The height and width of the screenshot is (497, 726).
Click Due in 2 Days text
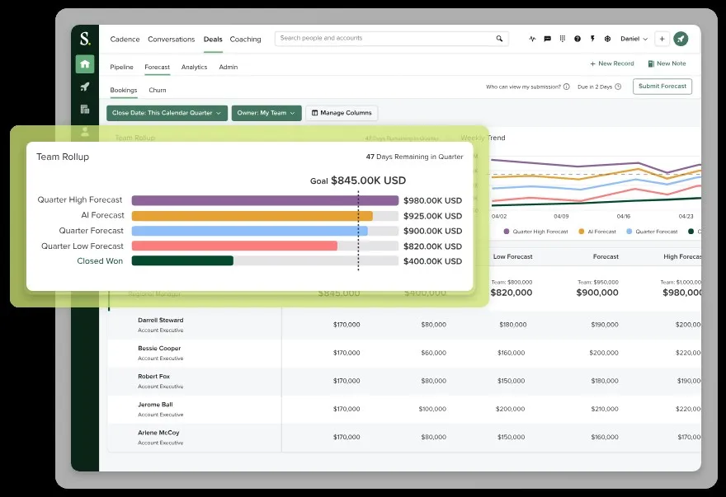point(595,87)
